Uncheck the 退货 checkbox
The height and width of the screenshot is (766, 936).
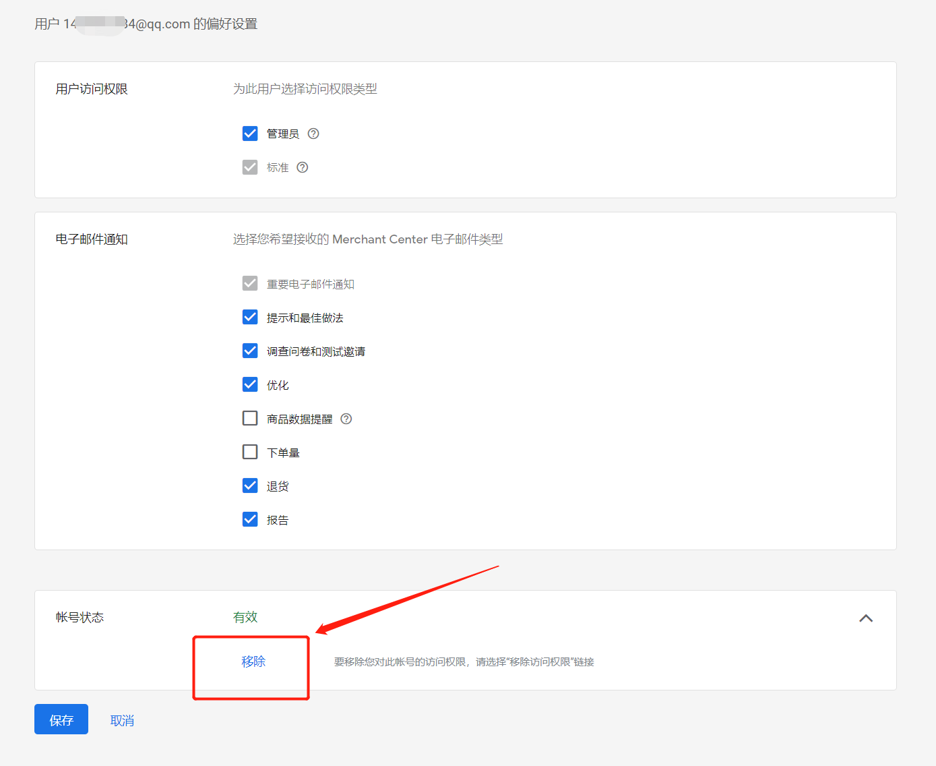pyautogui.click(x=250, y=485)
